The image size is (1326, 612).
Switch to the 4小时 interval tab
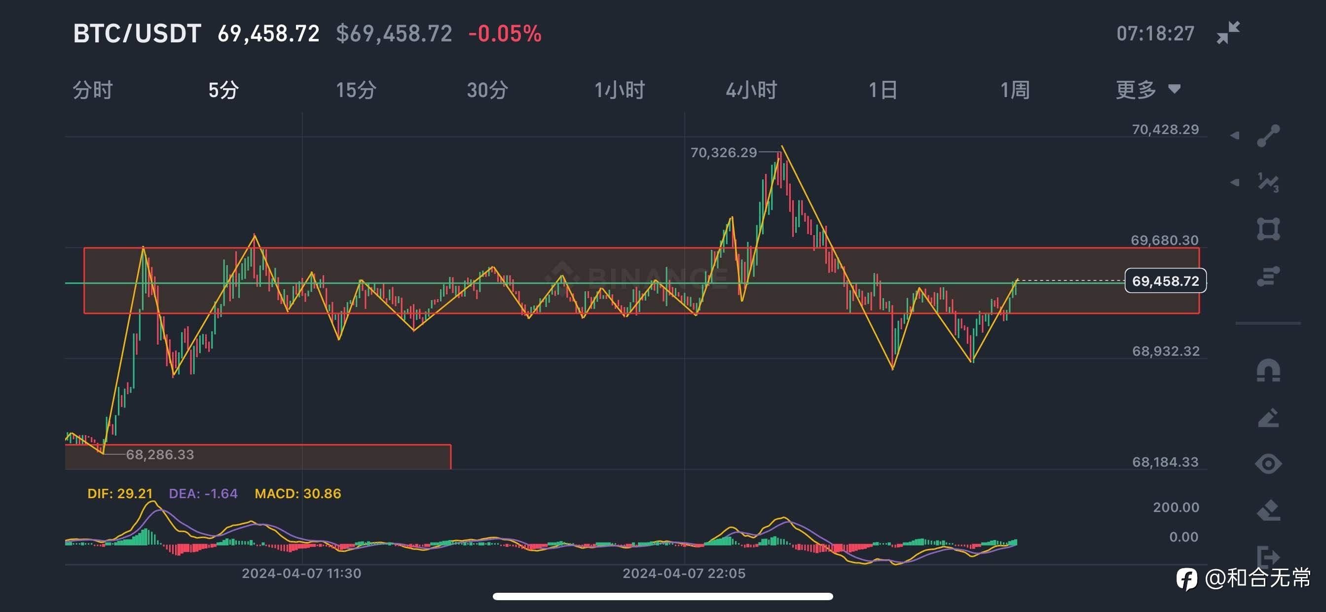tap(751, 90)
